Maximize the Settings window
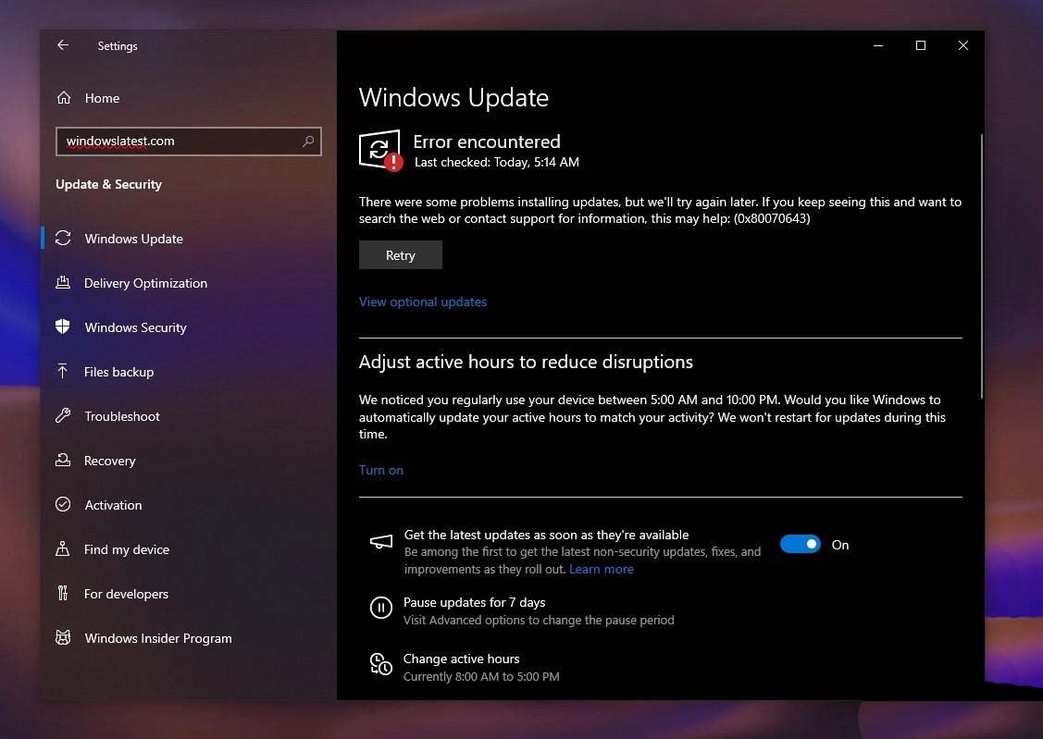 [x=921, y=45]
